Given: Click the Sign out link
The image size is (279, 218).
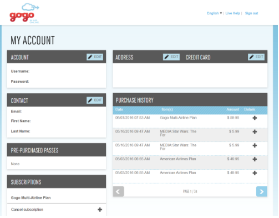Looking at the screenshot, I should (251, 13).
